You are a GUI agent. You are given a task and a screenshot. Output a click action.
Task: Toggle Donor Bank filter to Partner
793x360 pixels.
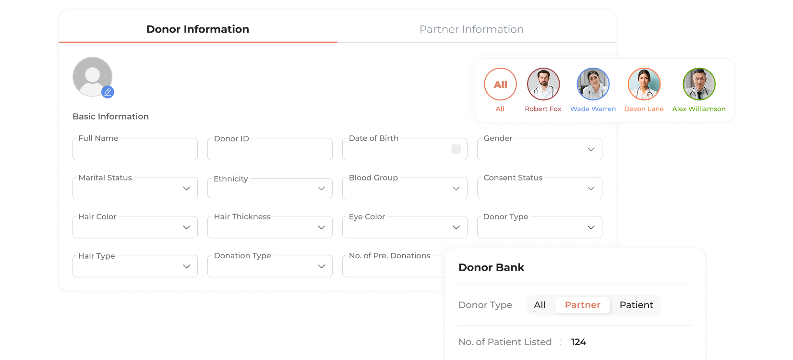tap(582, 305)
